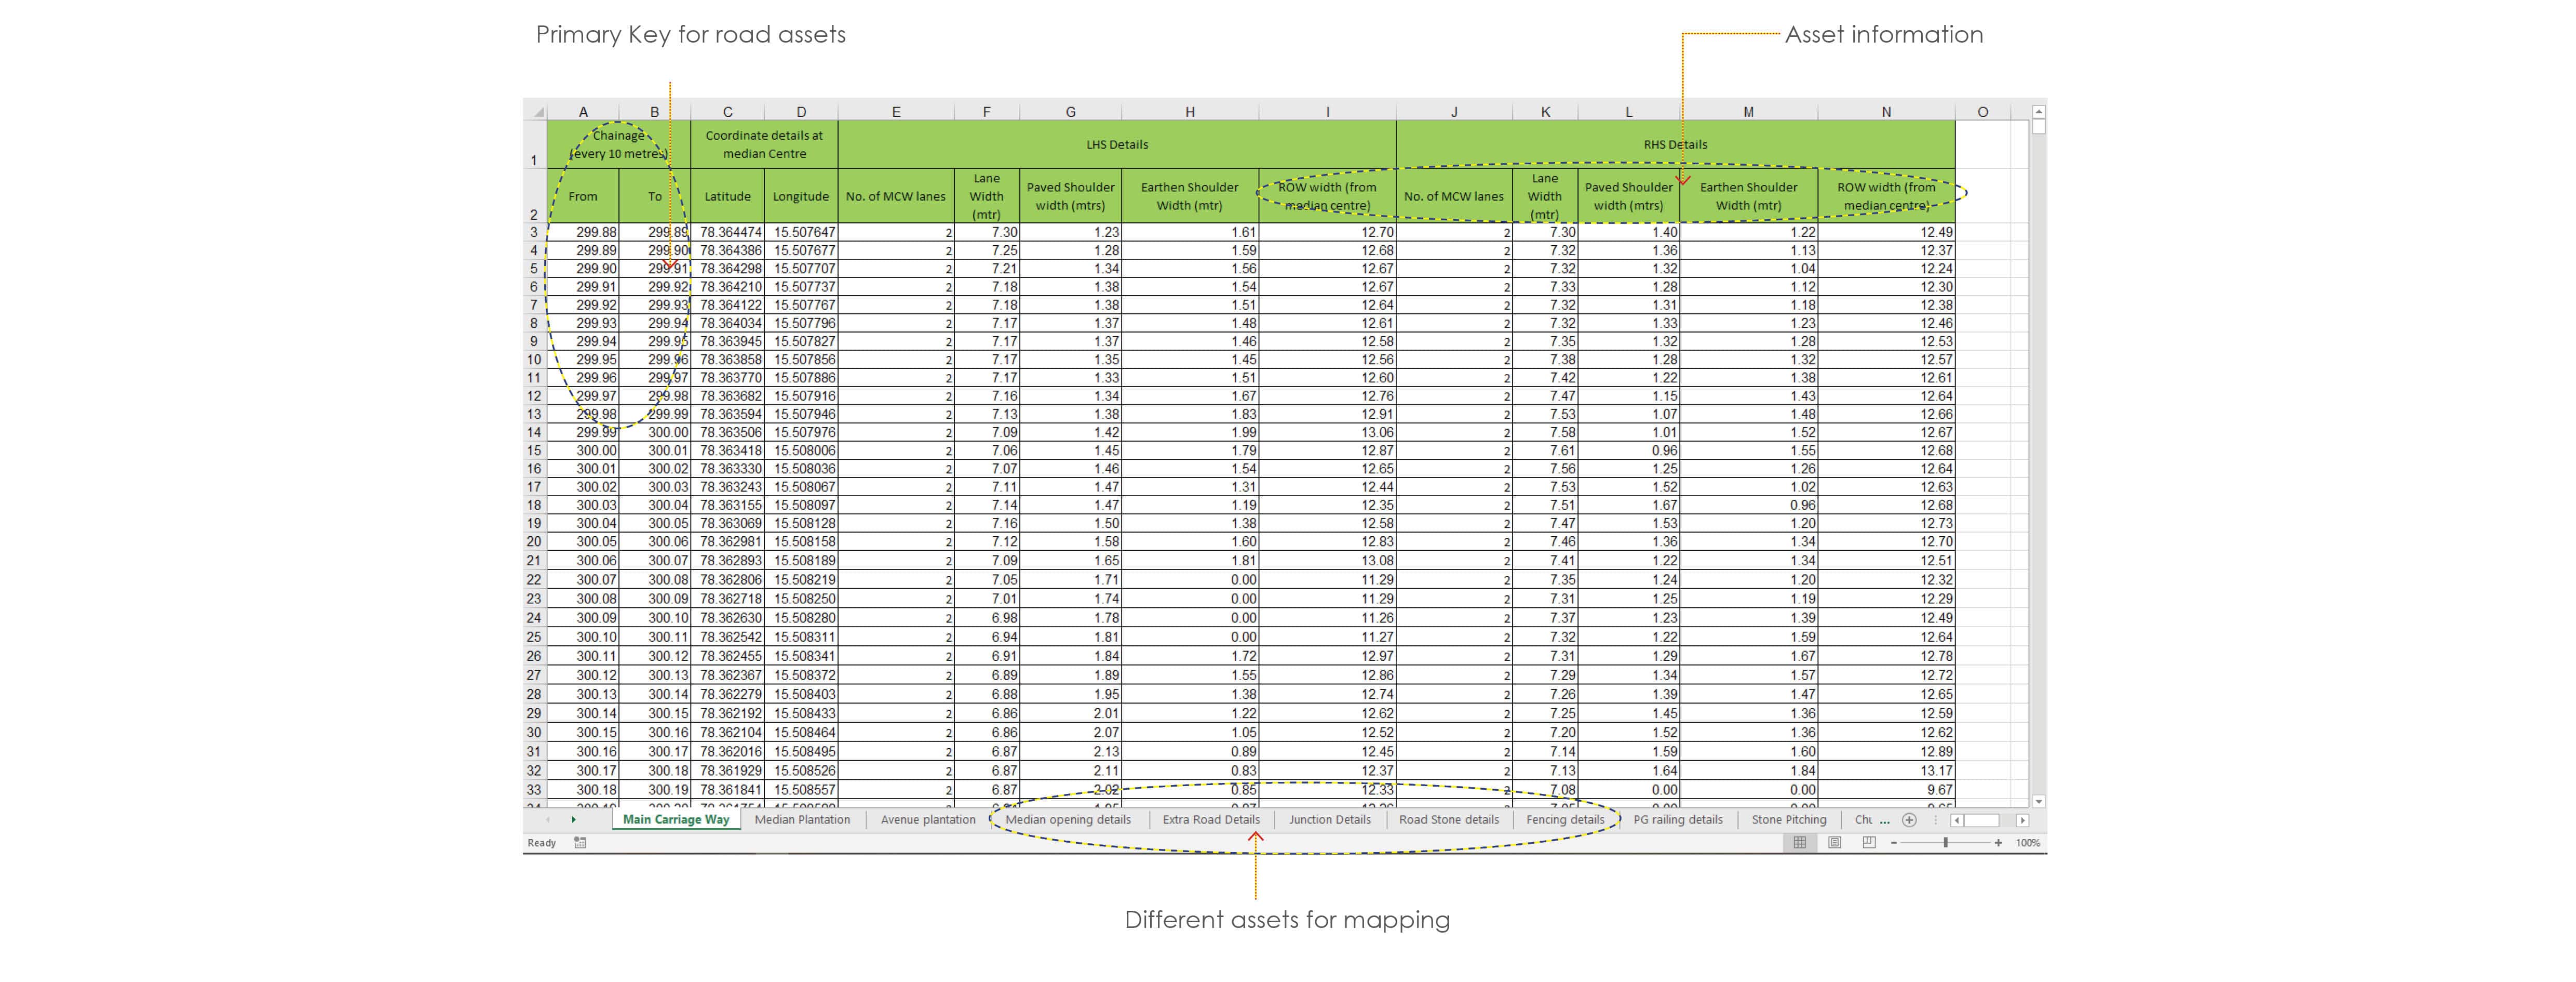Click the New sheet plus icon

tap(1909, 820)
